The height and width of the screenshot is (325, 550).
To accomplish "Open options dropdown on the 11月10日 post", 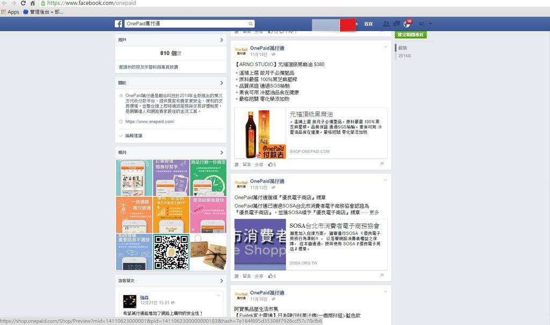I will [x=385, y=292].
